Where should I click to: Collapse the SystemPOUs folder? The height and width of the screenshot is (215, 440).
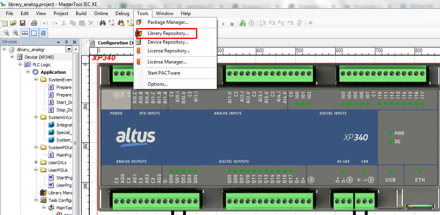pos(36,147)
